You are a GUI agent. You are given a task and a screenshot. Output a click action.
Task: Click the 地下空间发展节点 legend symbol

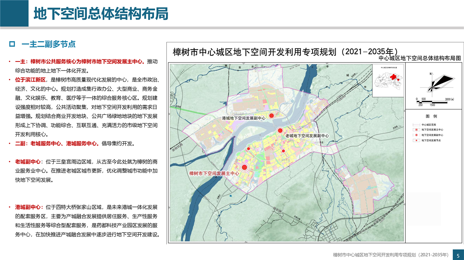(417, 140)
